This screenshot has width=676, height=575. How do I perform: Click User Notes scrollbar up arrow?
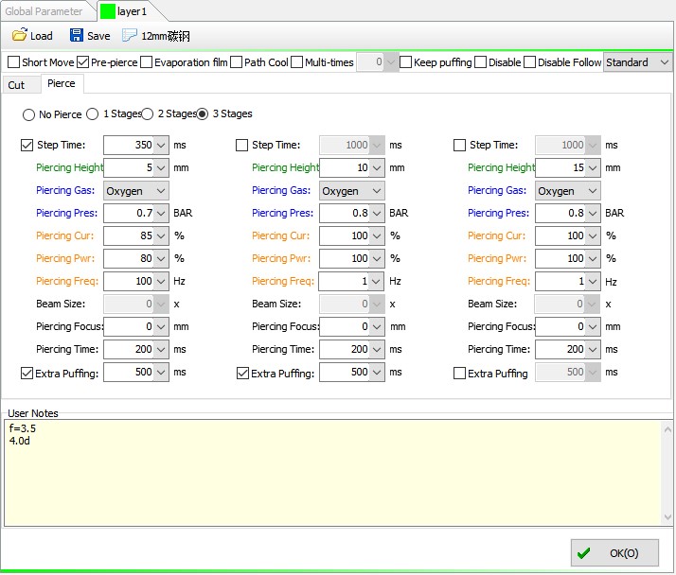[667, 428]
